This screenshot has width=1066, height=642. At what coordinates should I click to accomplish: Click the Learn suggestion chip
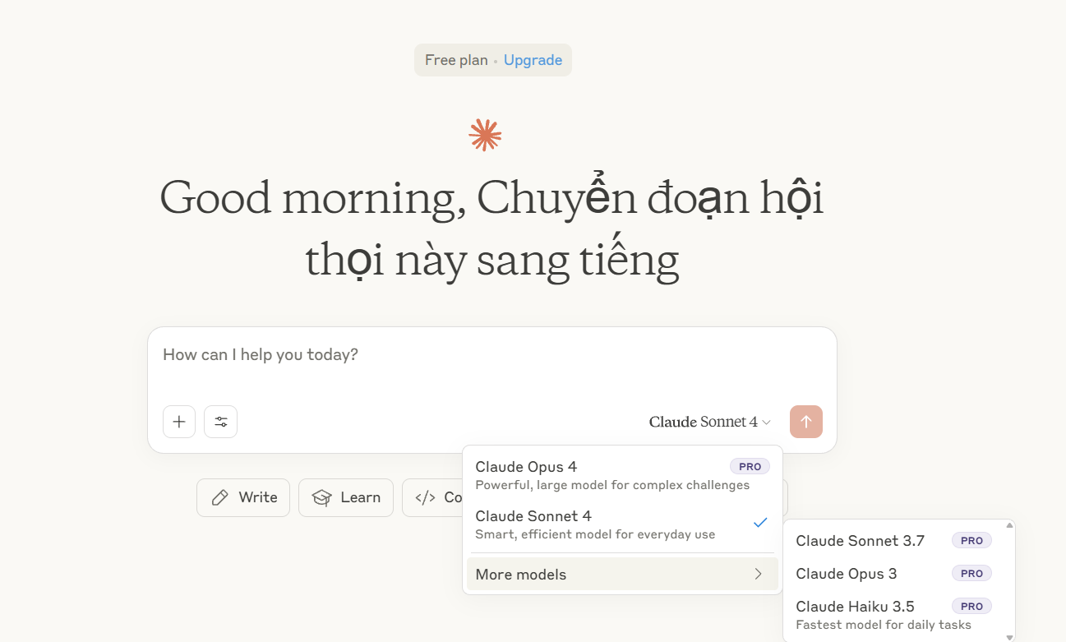click(346, 497)
